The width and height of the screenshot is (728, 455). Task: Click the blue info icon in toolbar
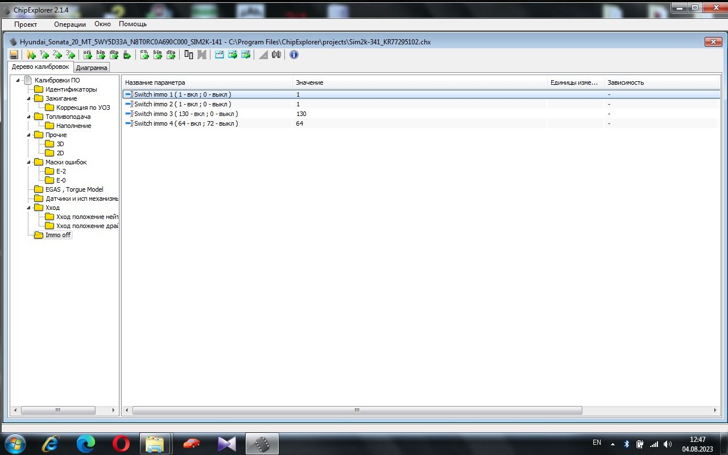[x=293, y=55]
